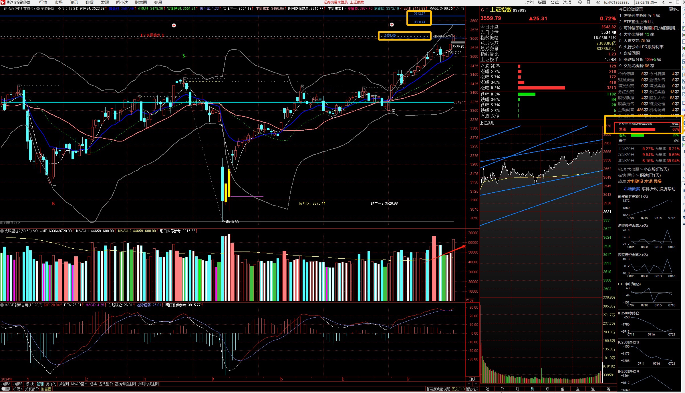Click the mobile phone icon in title bar
685x393 pixels.
tap(588, 2)
